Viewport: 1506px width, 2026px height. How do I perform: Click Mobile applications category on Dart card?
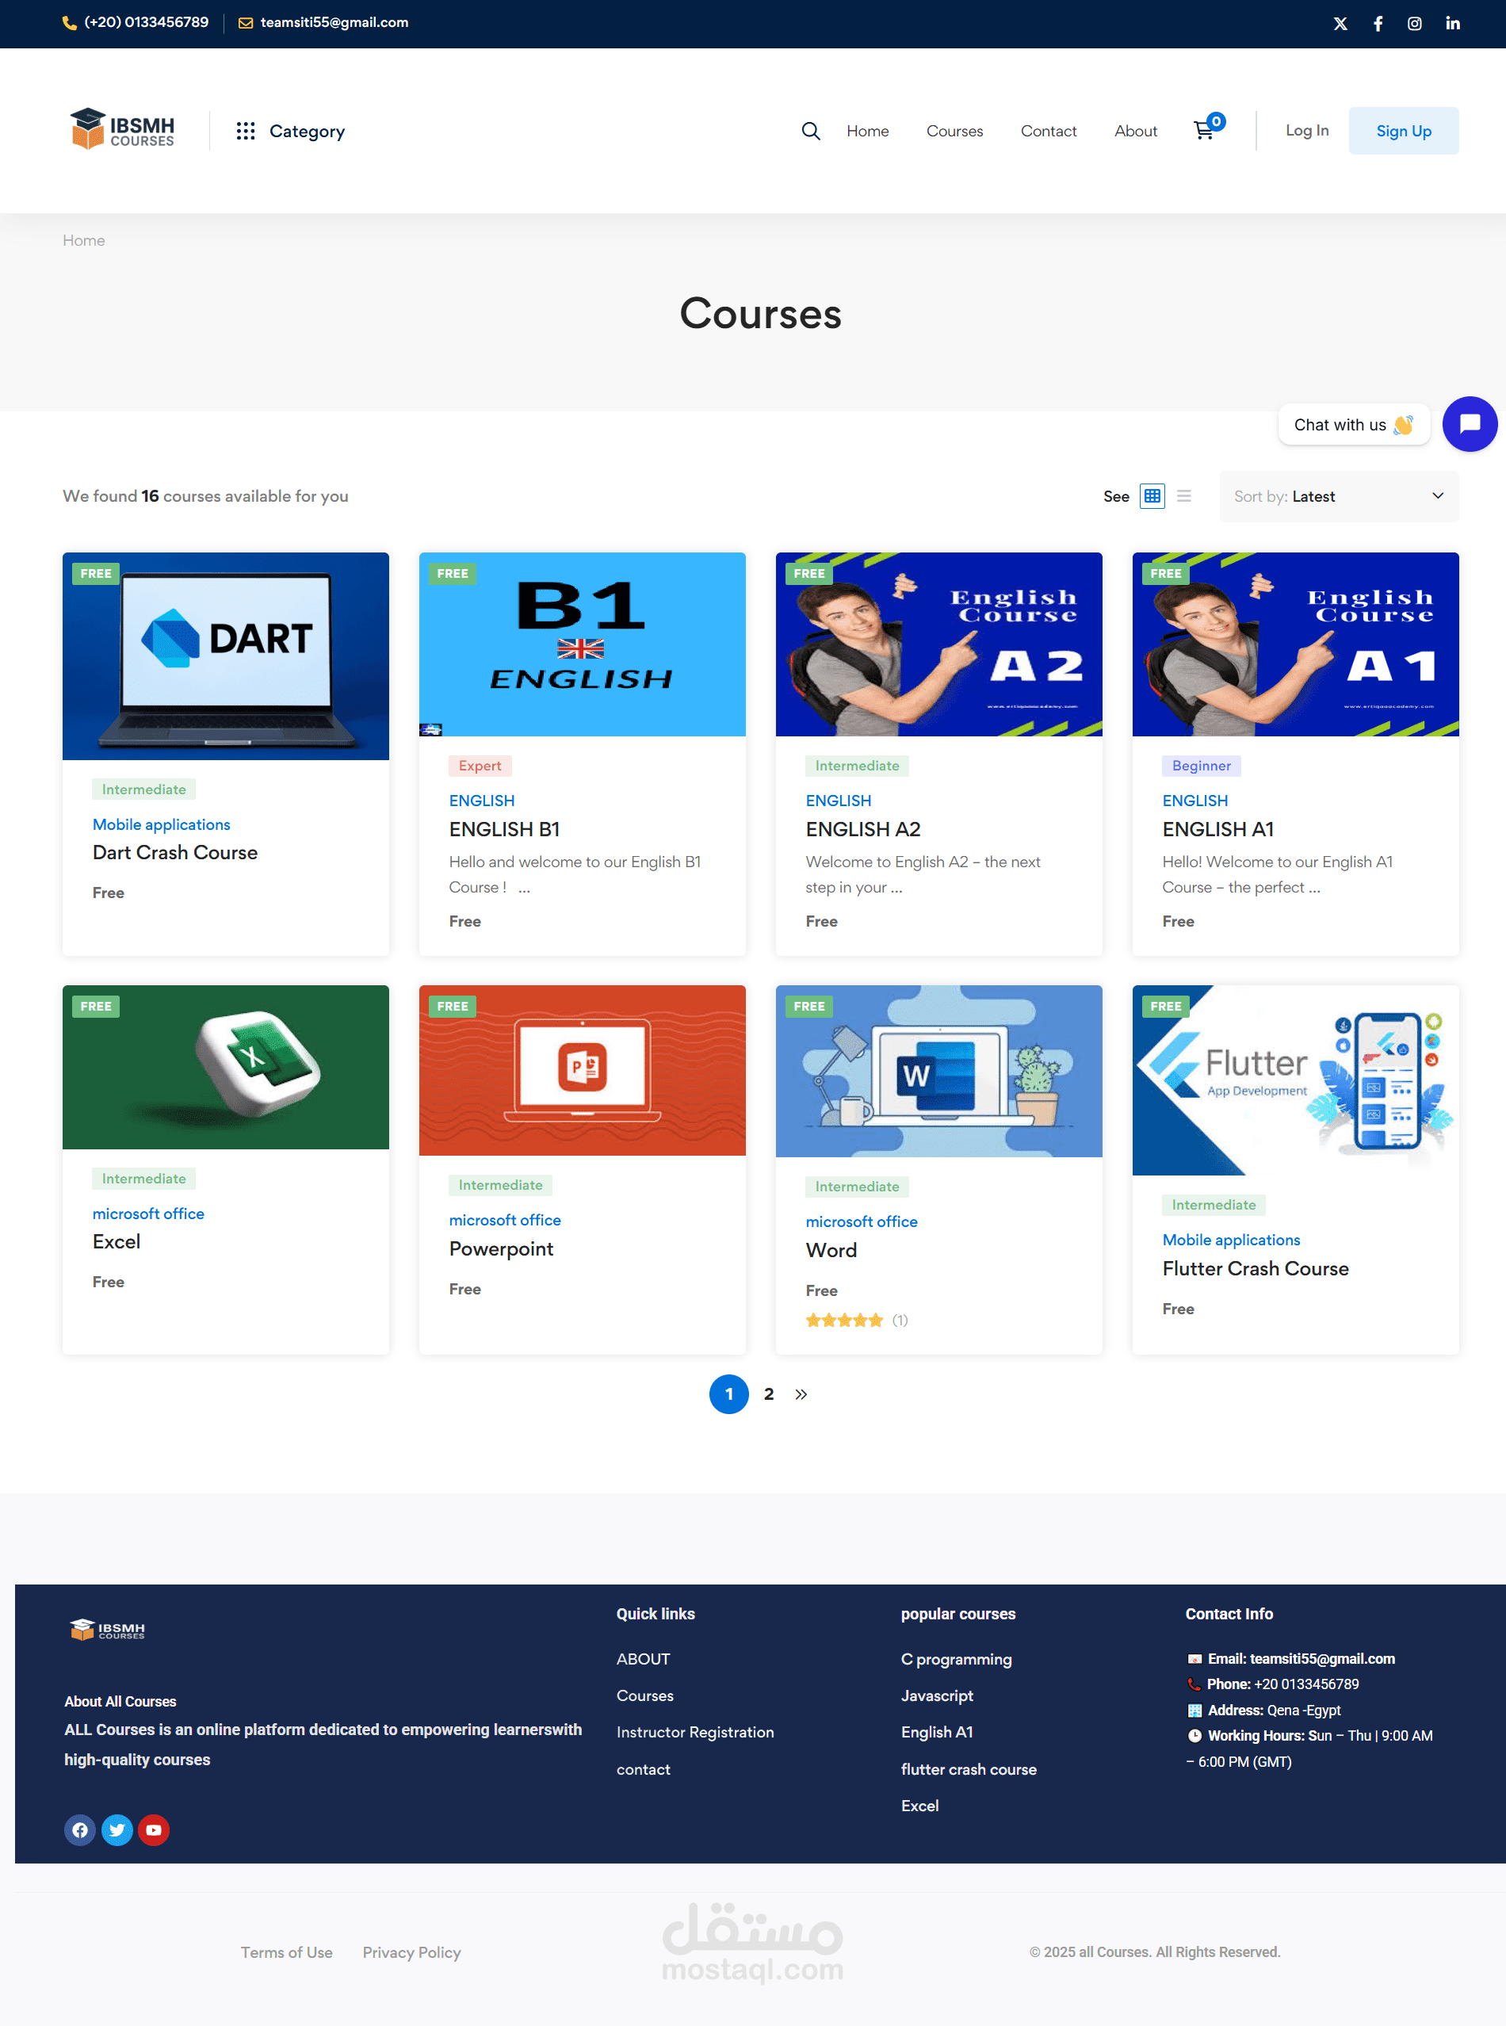coord(162,825)
